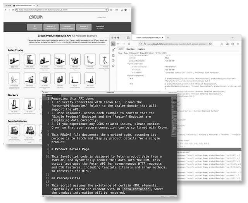Open the WP 3200 product thumbnail
Screen dimensions: 248x203
point(90,78)
